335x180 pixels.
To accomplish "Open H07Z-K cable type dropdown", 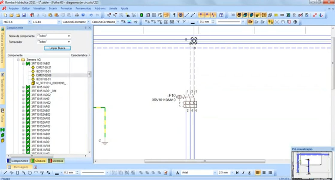I will point(29,22).
